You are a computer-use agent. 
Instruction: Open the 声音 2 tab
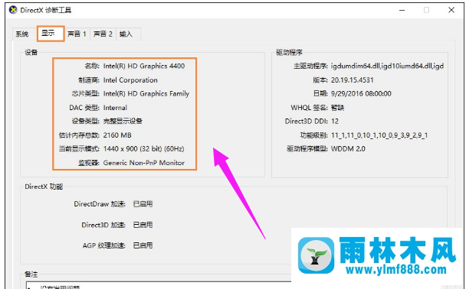click(103, 34)
